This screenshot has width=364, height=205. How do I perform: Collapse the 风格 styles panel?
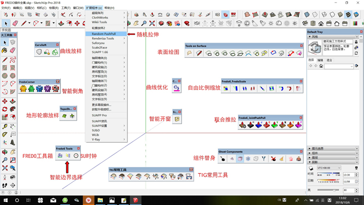310,37
